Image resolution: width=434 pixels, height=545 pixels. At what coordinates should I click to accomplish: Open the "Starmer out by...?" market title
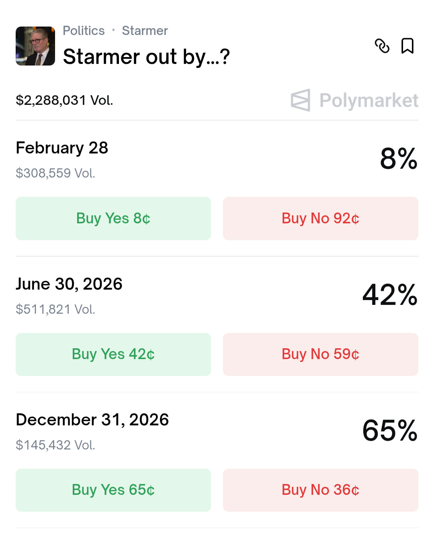(146, 57)
